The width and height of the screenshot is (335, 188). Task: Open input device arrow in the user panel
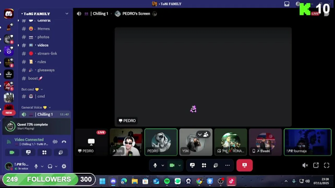pyautogui.click(x=42, y=166)
